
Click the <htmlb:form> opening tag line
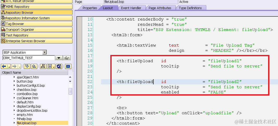(x=127, y=35)
